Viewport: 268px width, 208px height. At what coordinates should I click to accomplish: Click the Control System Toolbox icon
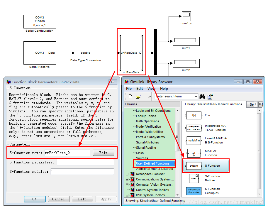(133, 190)
